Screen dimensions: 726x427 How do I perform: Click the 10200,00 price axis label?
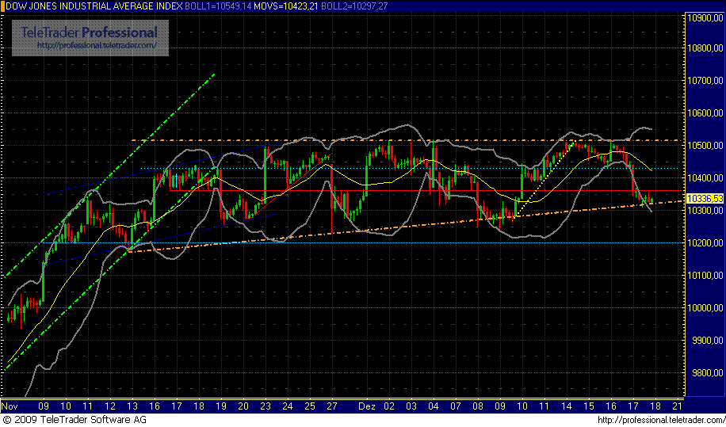coord(705,242)
